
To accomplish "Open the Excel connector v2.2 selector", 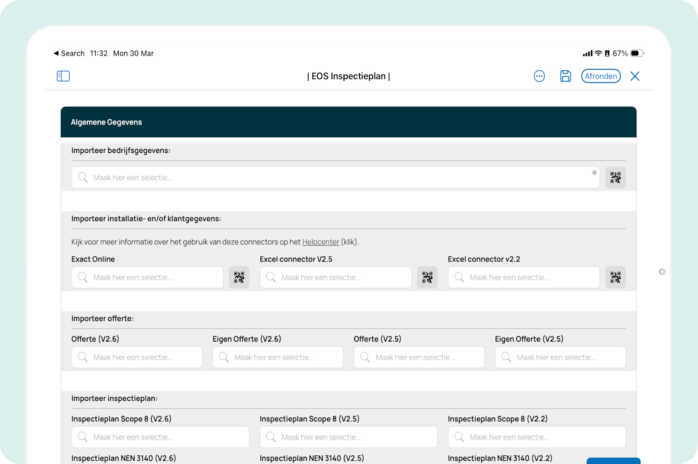I will coord(523,277).
